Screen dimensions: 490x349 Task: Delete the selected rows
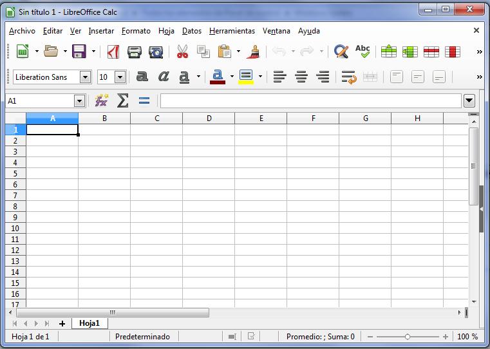point(431,52)
